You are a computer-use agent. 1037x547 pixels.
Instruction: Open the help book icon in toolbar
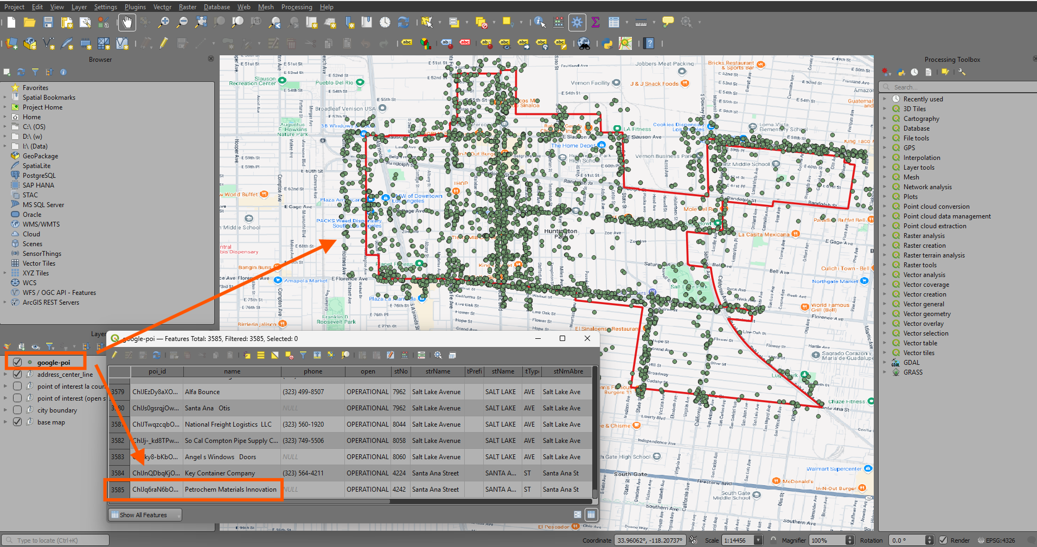[x=650, y=43]
